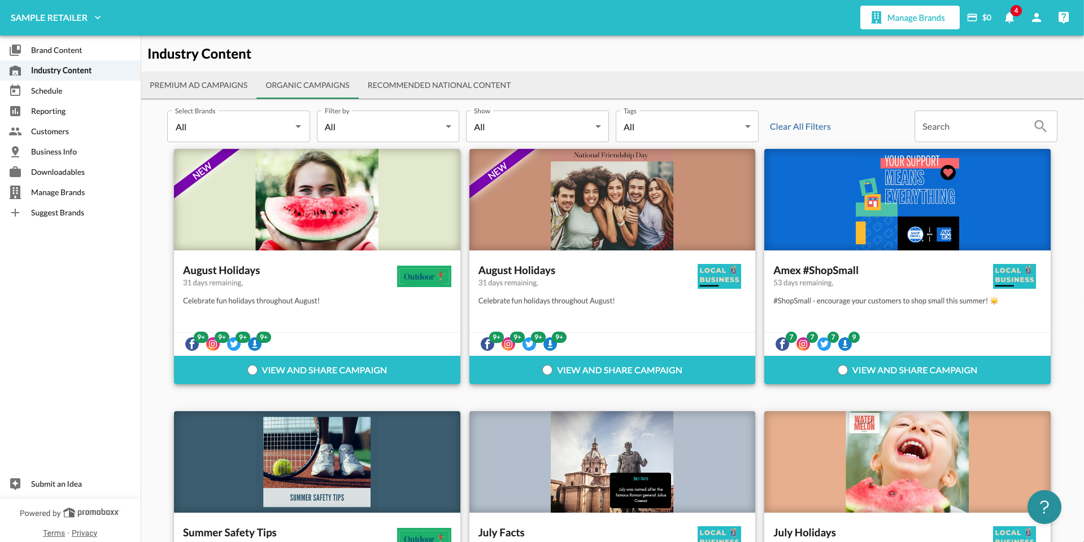This screenshot has height=542, width=1084.
Task: Click the Clear All Filters link
Action: (x=800, y=126)
